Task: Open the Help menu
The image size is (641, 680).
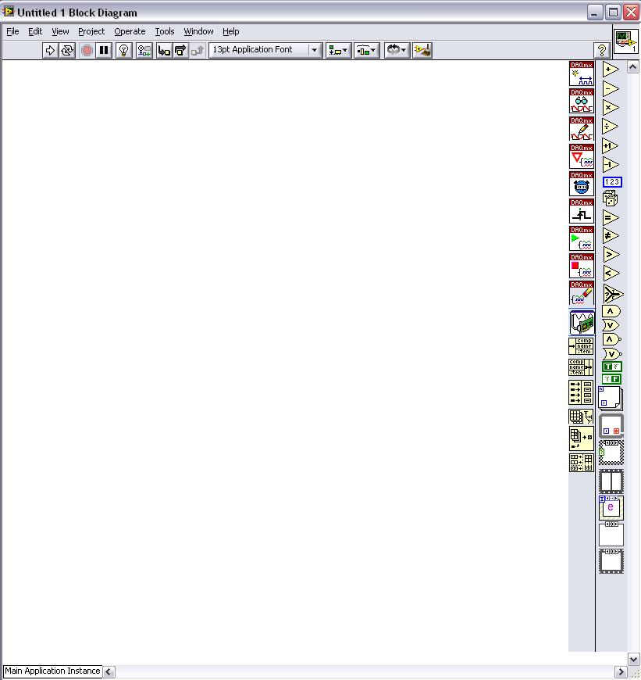Action: coord(231,31)
